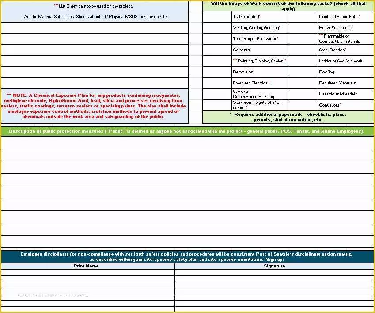The width and height of the screenshot is (375, 313).
Task: Click the first row under Print Name
Action: pyautogui.click(x=88, y=272)
